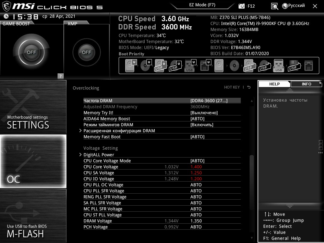324x243 pixels.
Task: Select UEFI USB hard disk boot icon
Action: (x=160, y=65)
